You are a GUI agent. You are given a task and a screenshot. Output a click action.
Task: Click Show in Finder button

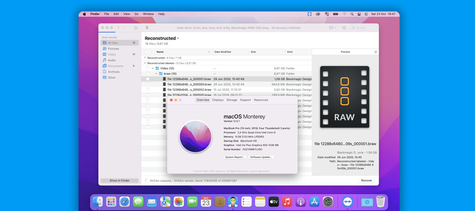(120, 180)
